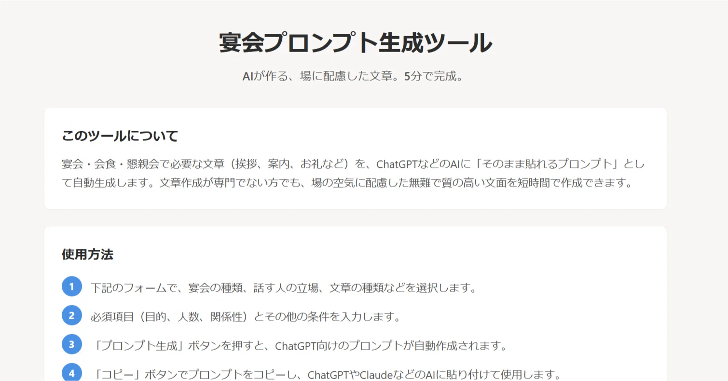Image resolution: width=728 pixels, height=381 pixels.
Task: Click the subtitle AIが作る、場に配慮した文章。5分で完成。
Action: point(356,77)
